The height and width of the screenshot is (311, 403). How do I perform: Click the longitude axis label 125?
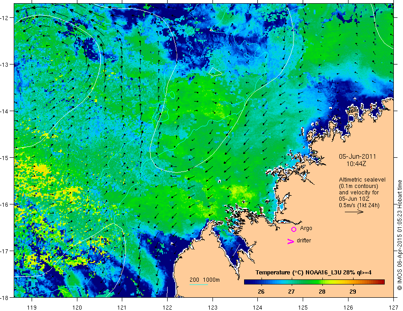point(303,307)
